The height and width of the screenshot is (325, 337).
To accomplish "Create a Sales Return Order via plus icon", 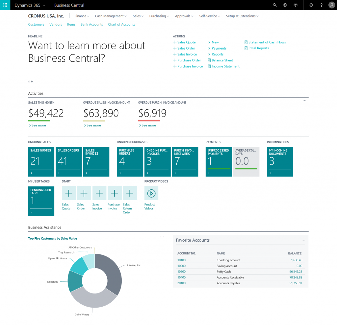I will pos(130,193).
